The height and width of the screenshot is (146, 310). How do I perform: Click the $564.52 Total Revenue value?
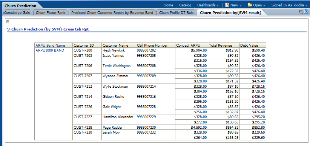[232, 127]
